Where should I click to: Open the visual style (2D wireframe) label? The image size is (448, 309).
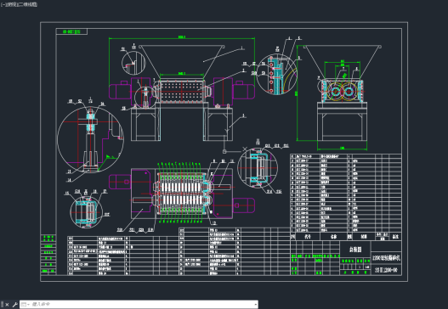click(27, 4)
